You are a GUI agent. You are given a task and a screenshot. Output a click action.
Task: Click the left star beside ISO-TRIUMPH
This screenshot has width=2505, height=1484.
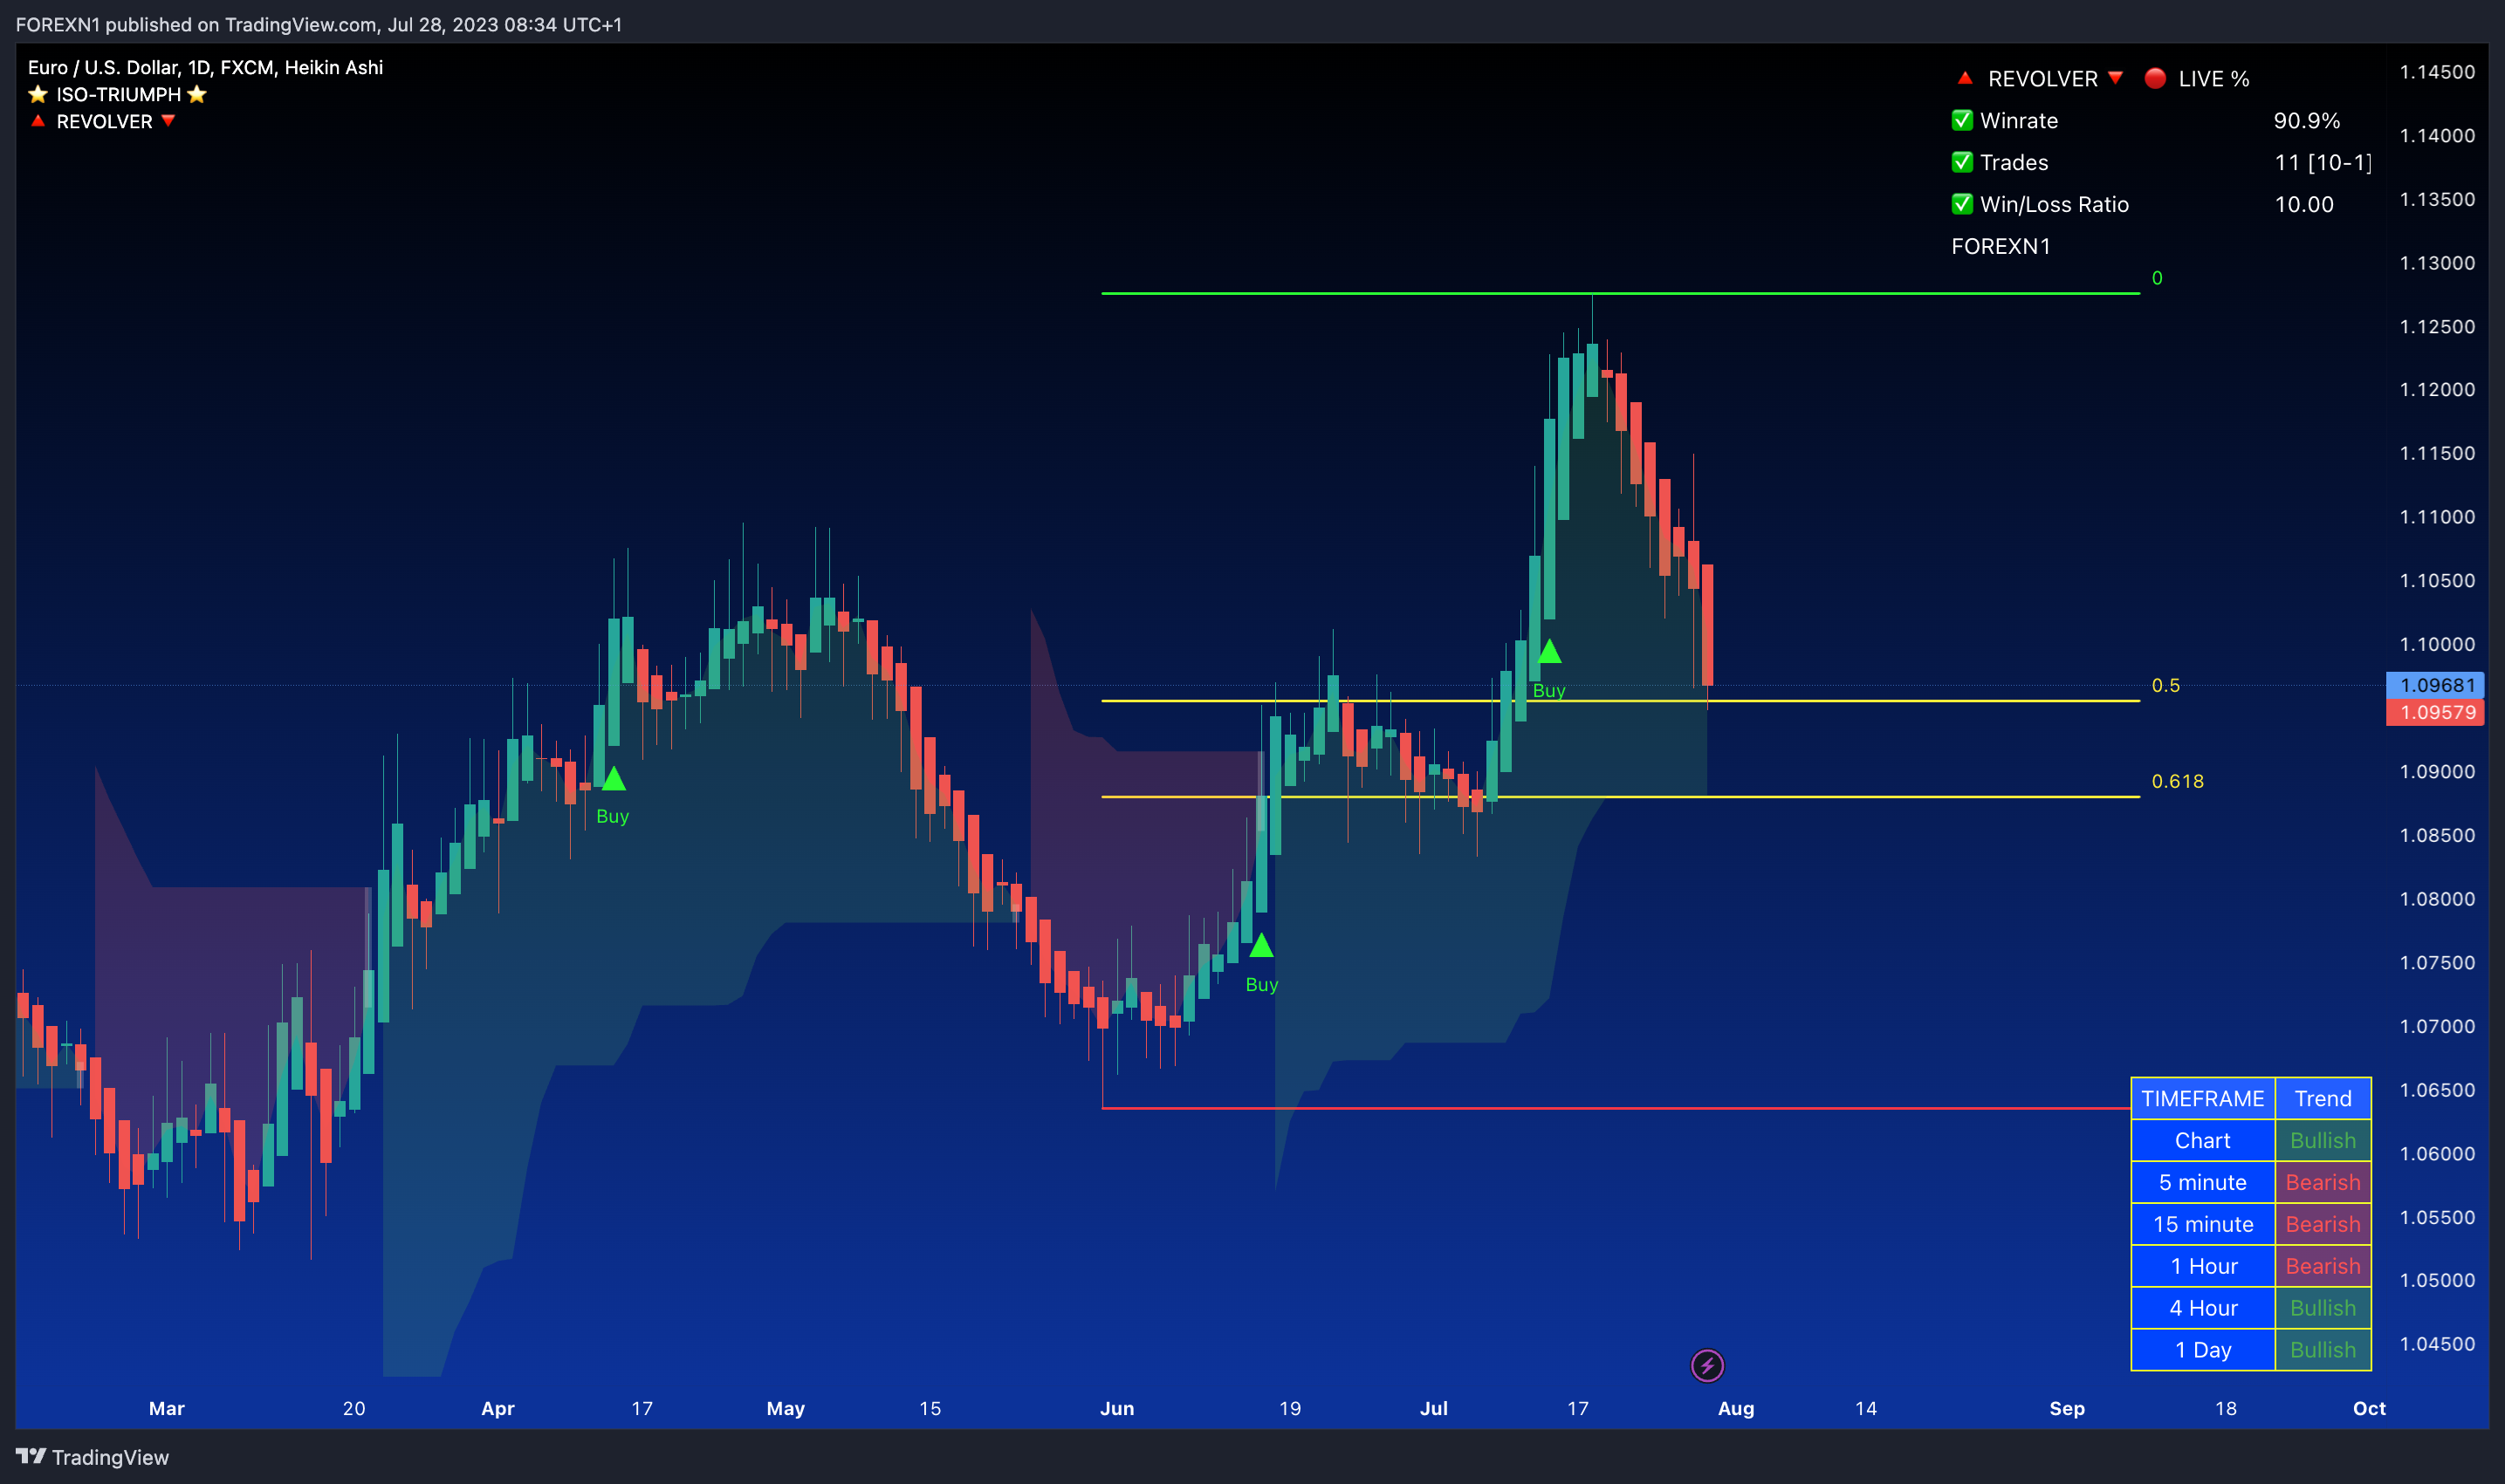tap(38, 95)
